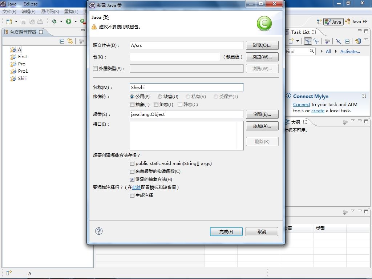Close the 大纲 outline view tab
The width and height of the screenshot is (372, 279).
click(305, 122)
